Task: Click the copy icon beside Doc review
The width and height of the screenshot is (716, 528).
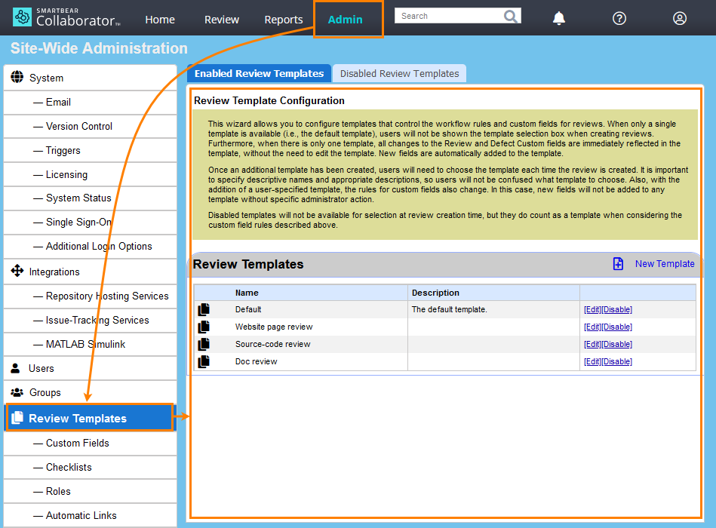Action: pos(204,361)
